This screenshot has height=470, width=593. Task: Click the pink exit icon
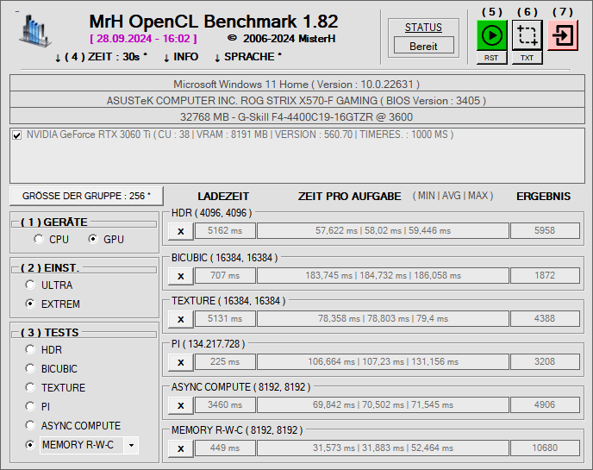[x=563, y=35]
